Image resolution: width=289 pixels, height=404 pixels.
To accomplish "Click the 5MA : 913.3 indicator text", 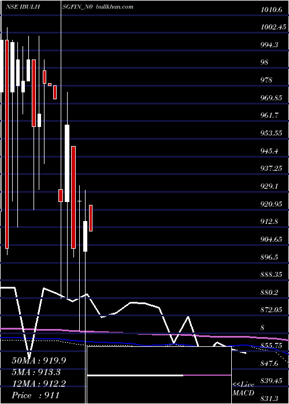I will click(x=36, y=372).
